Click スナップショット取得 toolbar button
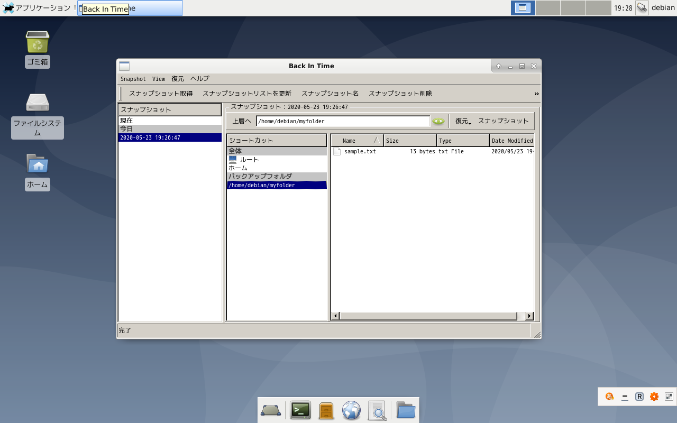The image size is (677, 423). point(161,94)
